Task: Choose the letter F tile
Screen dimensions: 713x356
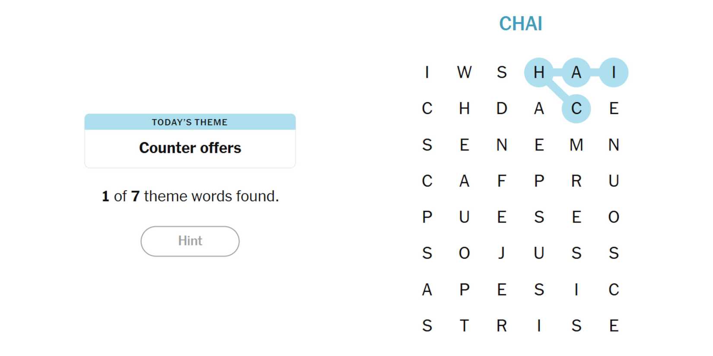Action: point(501,181)
